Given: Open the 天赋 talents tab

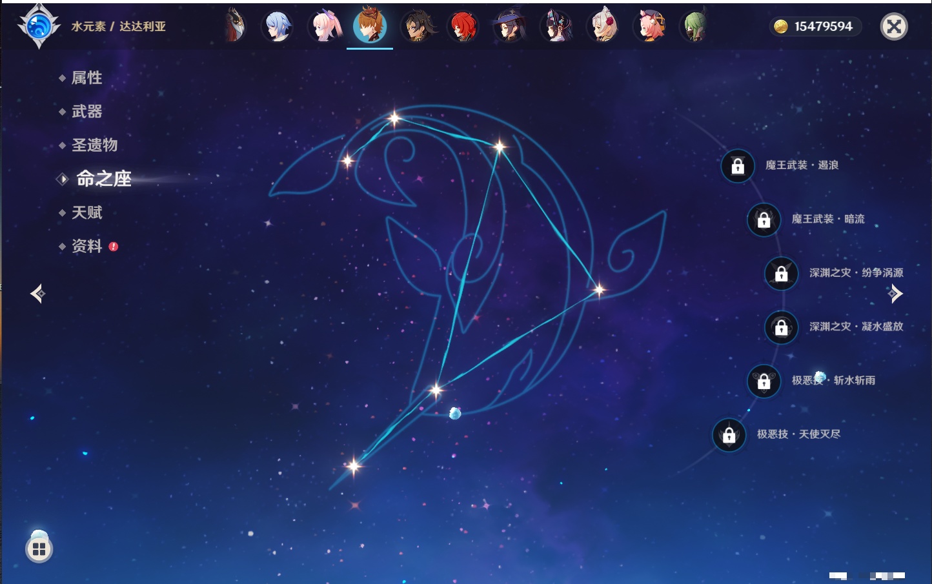Looking at the screenshot, I should [x=86, y=212].
